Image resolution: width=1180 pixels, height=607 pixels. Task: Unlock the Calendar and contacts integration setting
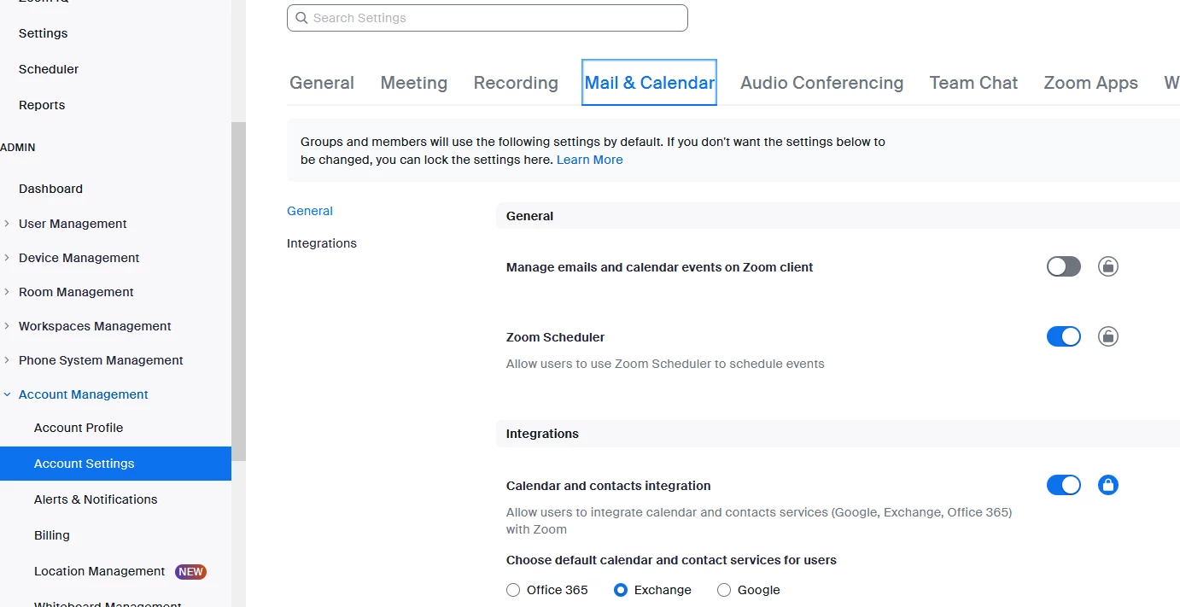pos(1108,485)
